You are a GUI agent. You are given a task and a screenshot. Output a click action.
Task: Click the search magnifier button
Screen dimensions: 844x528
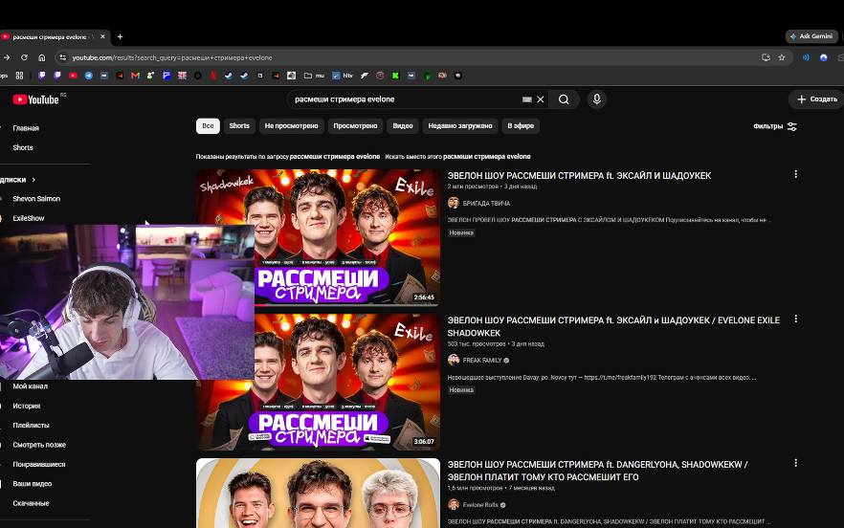tap(564, 99)
